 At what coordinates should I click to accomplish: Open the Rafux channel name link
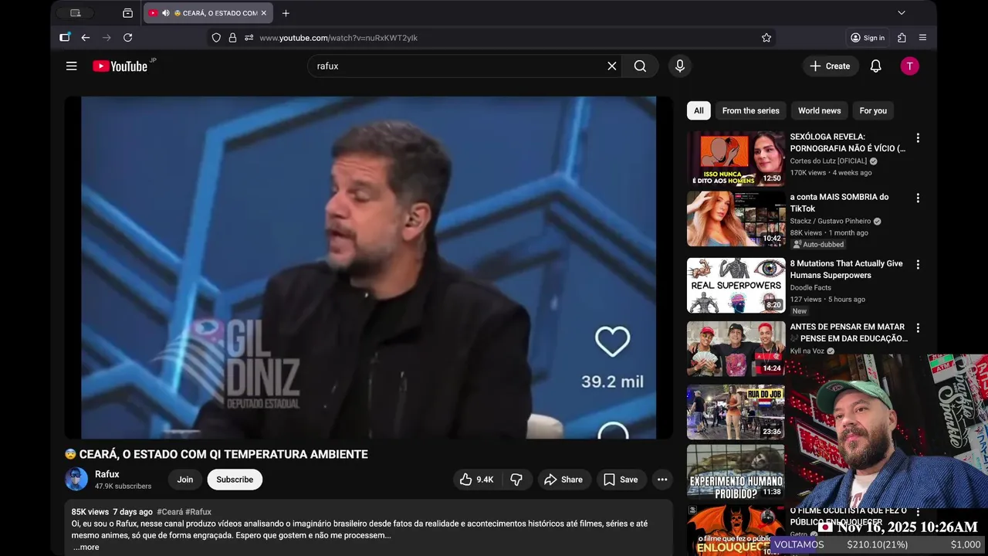[107, 474]
